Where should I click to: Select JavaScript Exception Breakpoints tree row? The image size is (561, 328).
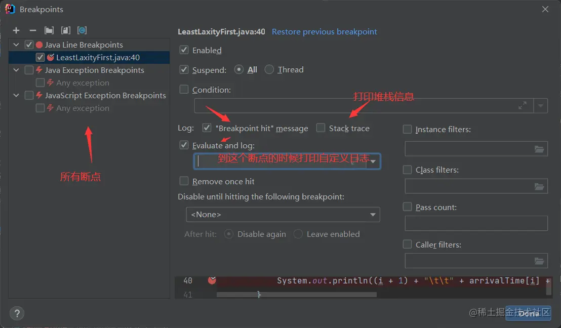(89, 95)
